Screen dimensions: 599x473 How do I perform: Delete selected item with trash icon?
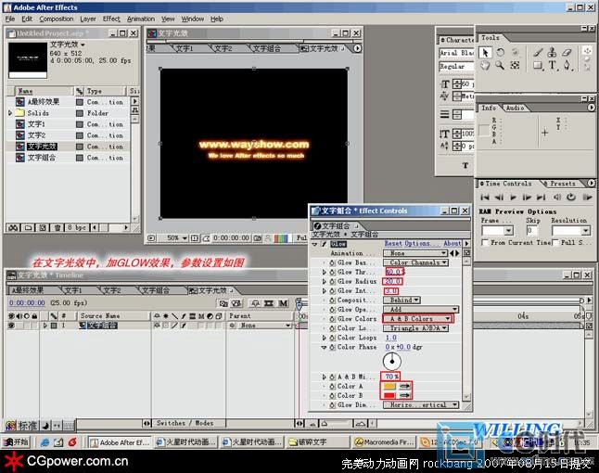coord(57,228)
